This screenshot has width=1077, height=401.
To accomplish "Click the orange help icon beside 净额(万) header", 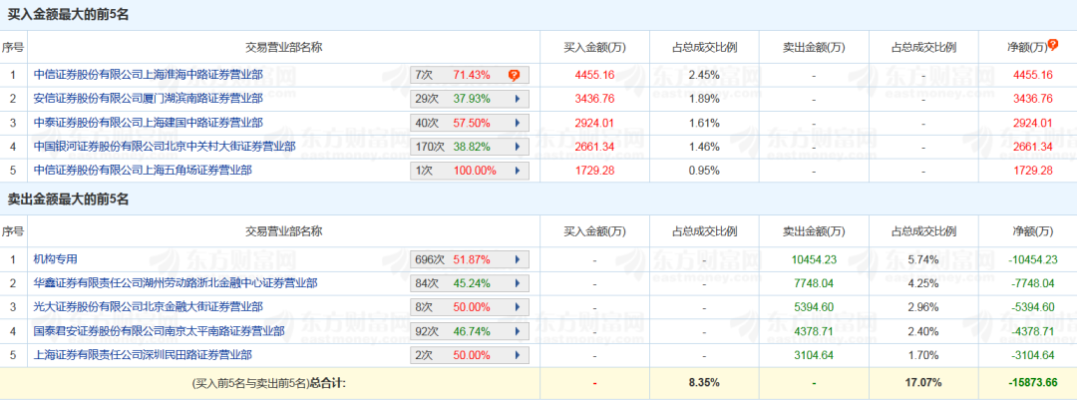I will click(x=1052, y=45).
